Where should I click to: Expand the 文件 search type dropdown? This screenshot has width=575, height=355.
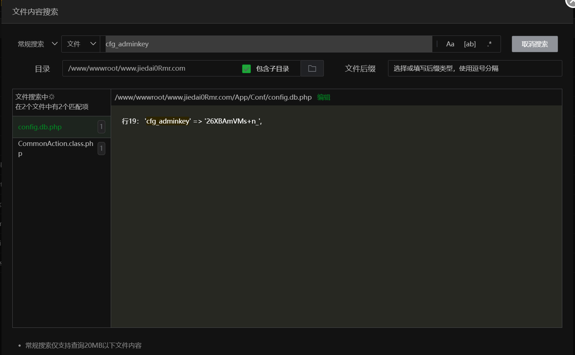coord(81,44)
